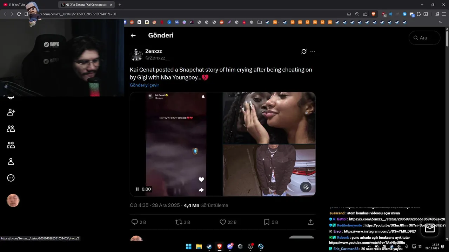Like the post showing 22 B

223,222
